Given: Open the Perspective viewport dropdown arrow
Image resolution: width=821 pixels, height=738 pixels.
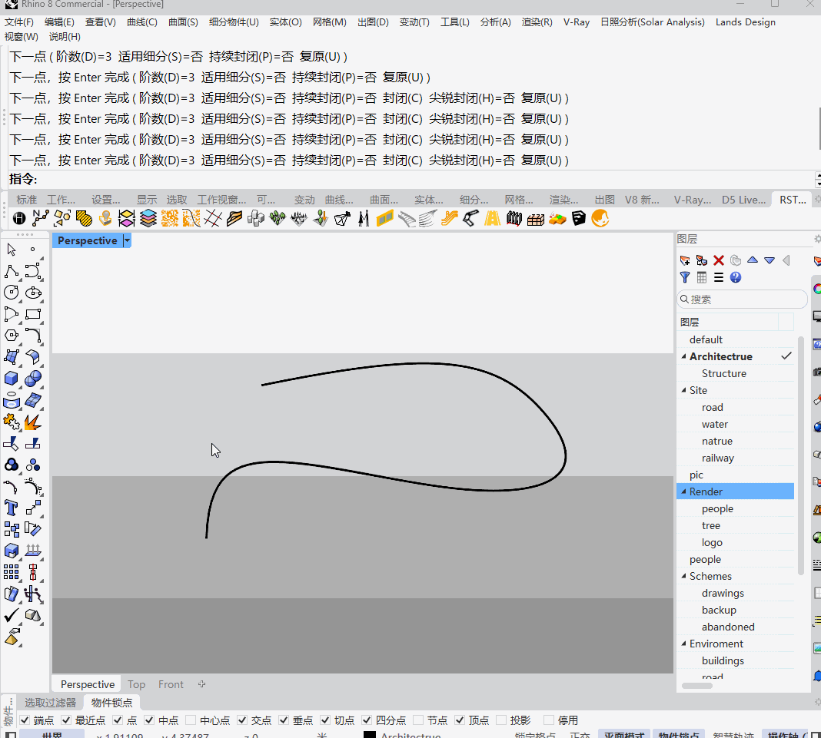Looking at the screenshot, I should tap(127, 240).
